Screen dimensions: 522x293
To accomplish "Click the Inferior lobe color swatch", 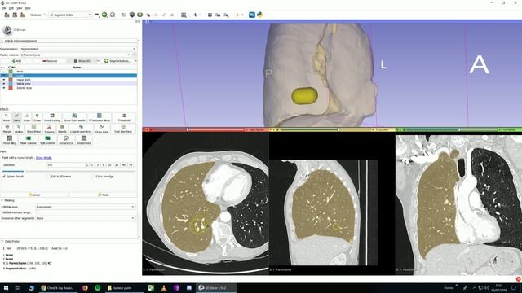I will [x=11, y=88].
